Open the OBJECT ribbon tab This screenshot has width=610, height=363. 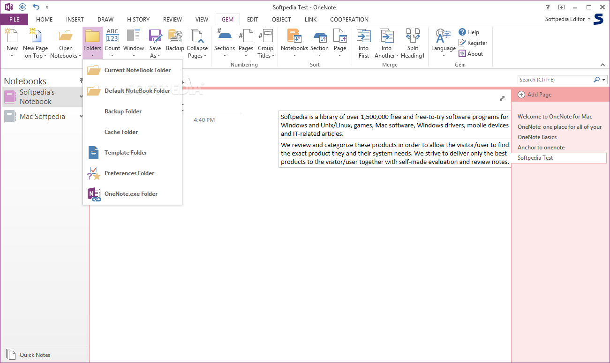tap(281, 20)
